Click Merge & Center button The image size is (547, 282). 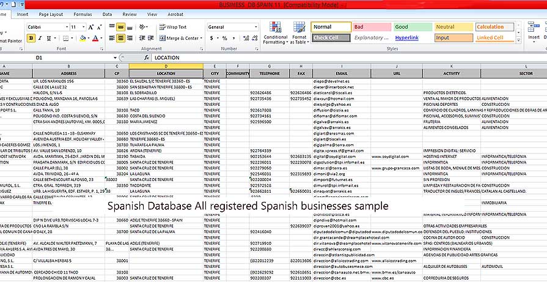[179, 38]
